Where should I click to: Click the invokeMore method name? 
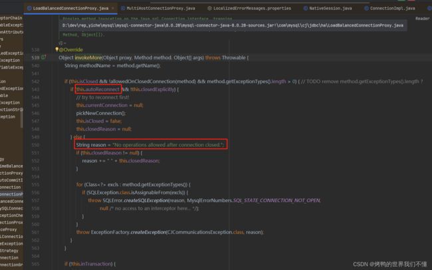(88, 58)
